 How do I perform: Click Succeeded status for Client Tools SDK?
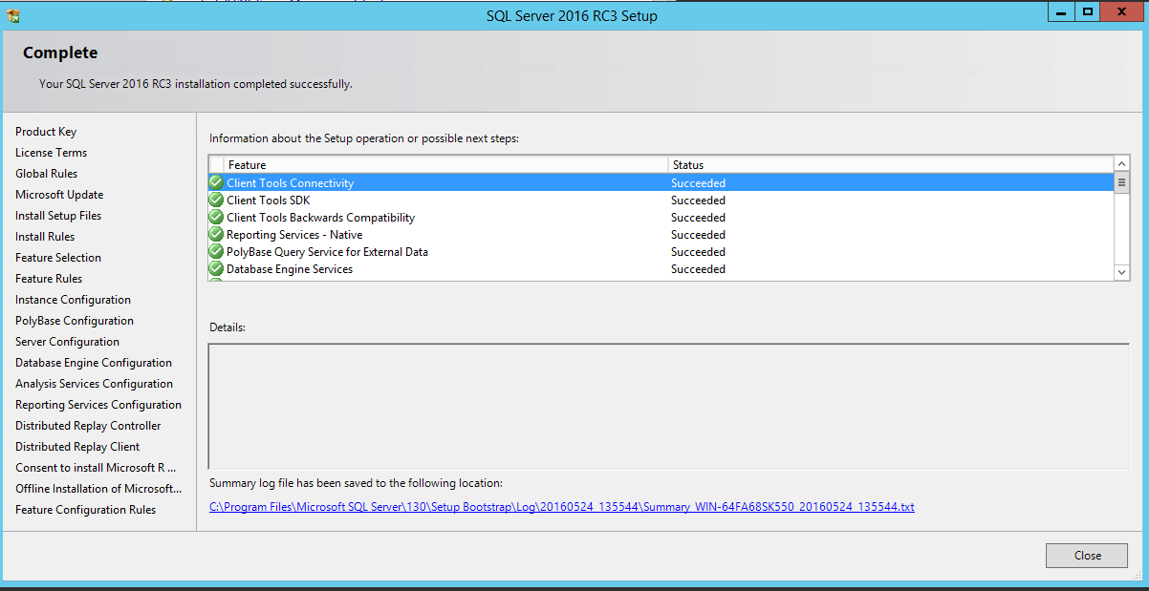(698, 201)
